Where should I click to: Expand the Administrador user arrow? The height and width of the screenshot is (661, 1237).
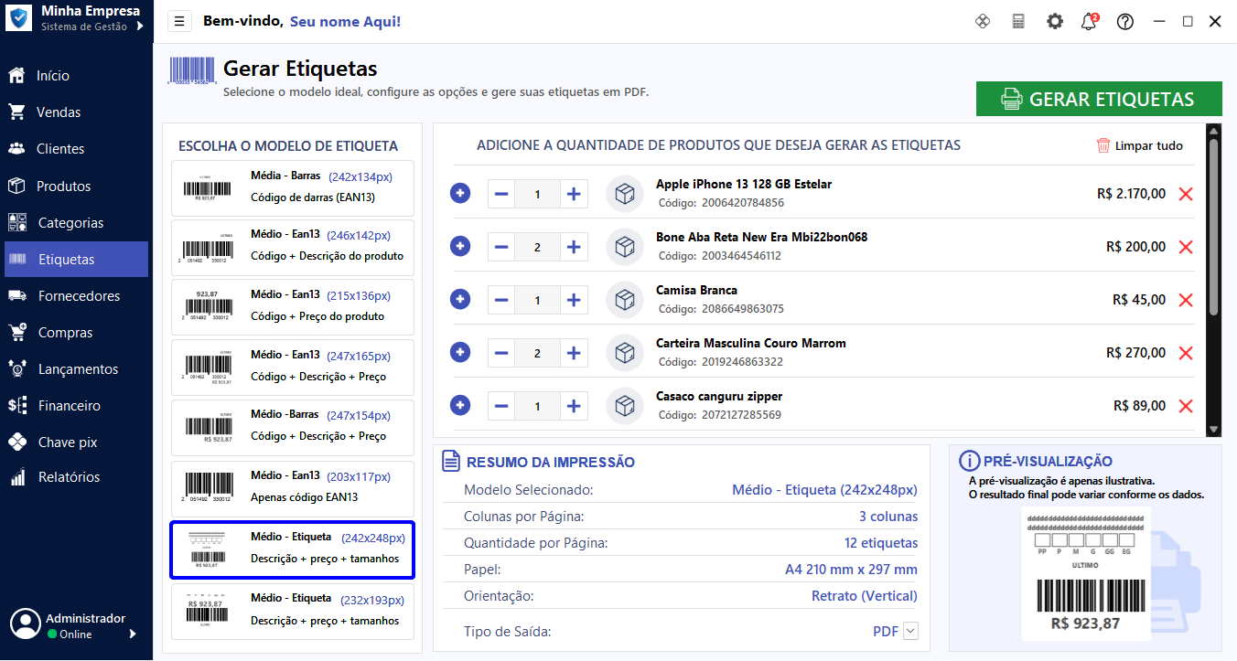[133, 634]
